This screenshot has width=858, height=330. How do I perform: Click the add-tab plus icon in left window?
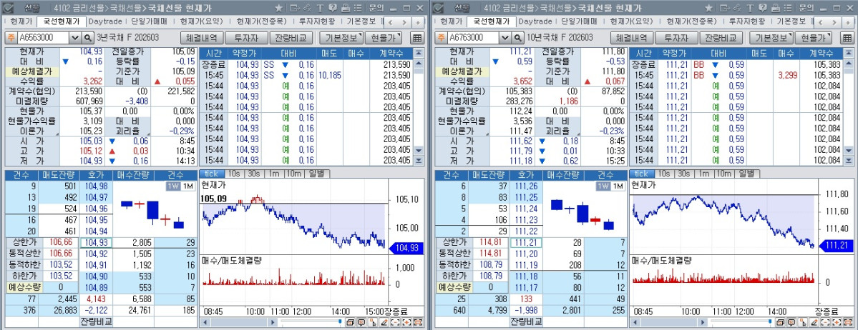[x=418, y=22]
